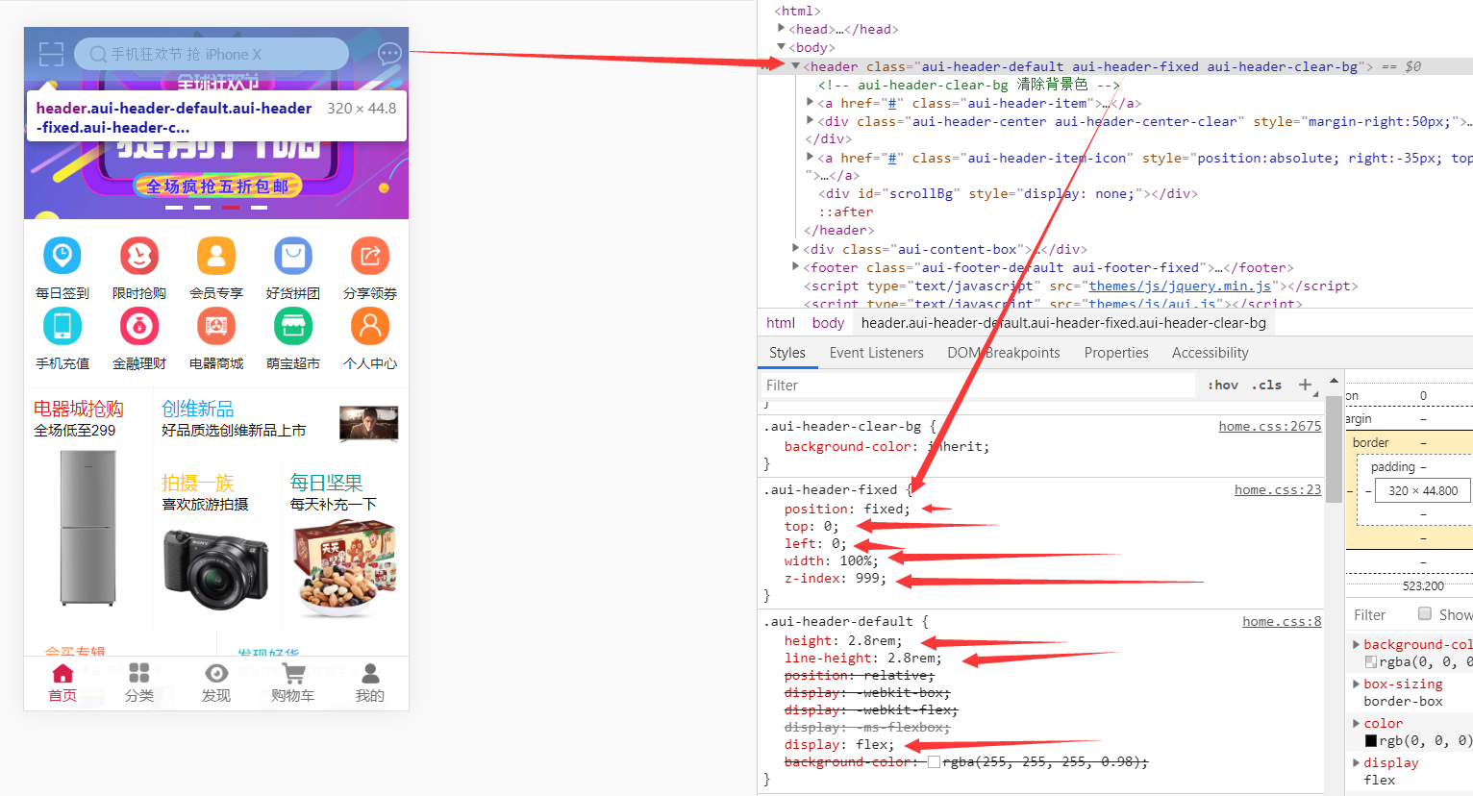This screenshot has width=1473, height=796.
Task: Collapse the body element node
Action: pos(782,47)
